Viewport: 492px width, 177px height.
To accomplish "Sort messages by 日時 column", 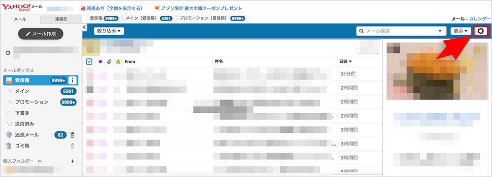I will pyautogui.click(x=345, y=62).
